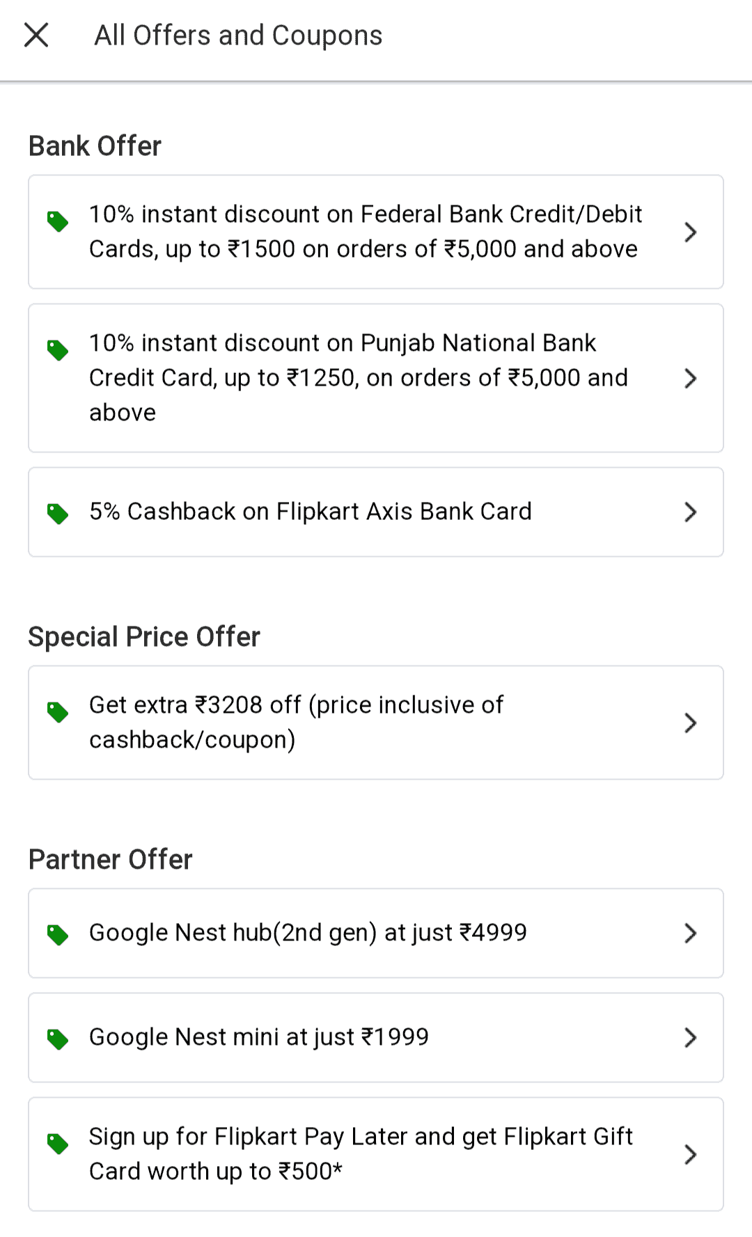Expand the extra ₹3208 off offer chevron
Image resolution: width=752 pixels, height=1237 pixels.
(690, 723)
